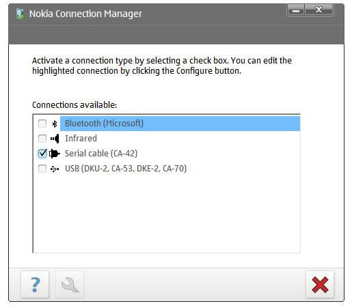Close window using title bar X
Image resolution: width=352 pixels, height=308 pixels.
pos(319,10)
